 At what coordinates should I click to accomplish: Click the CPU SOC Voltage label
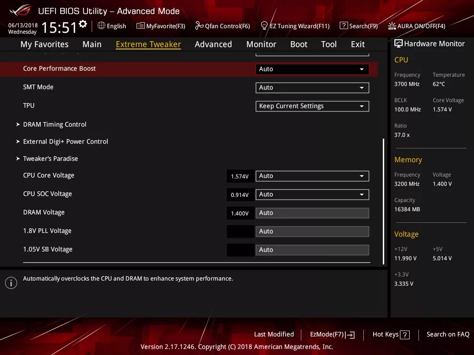click(x=48, y=194)
